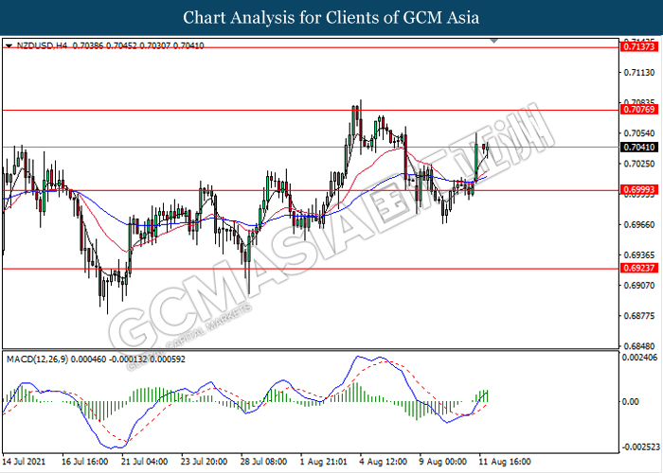Click the 23 Jul 20:00 time label
Image resolution: width=663 pixels, height=473 pixels.
click(205, 462)
